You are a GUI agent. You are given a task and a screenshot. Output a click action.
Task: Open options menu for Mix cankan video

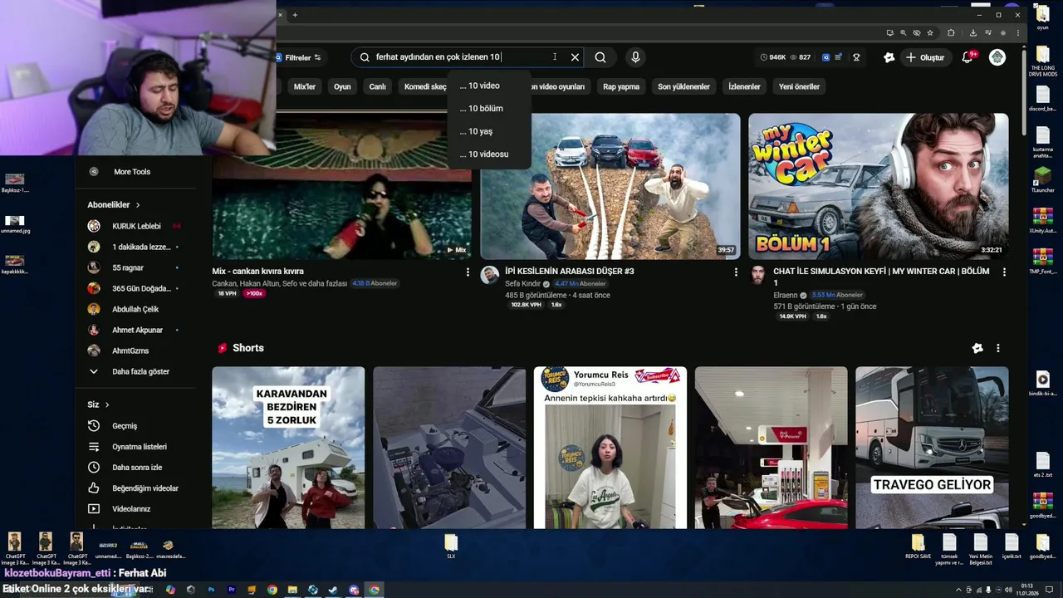pyautogui.click(x=468, y=272)
